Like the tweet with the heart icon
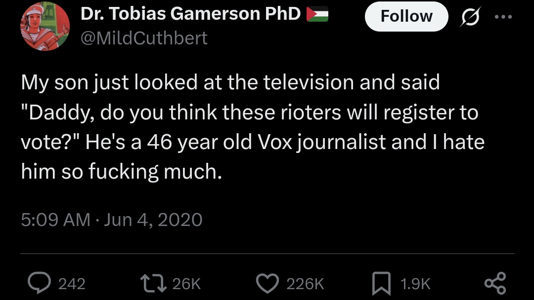This screenshot has height=300, width=534. click(267, 283)
